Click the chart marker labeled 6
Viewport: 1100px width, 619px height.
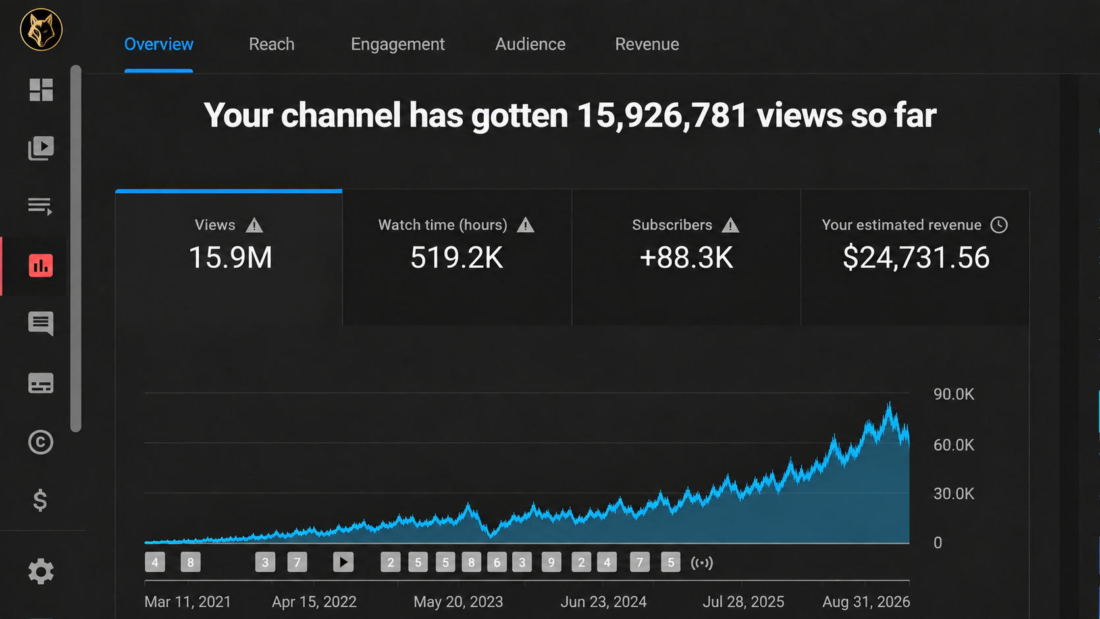[497, 562]
